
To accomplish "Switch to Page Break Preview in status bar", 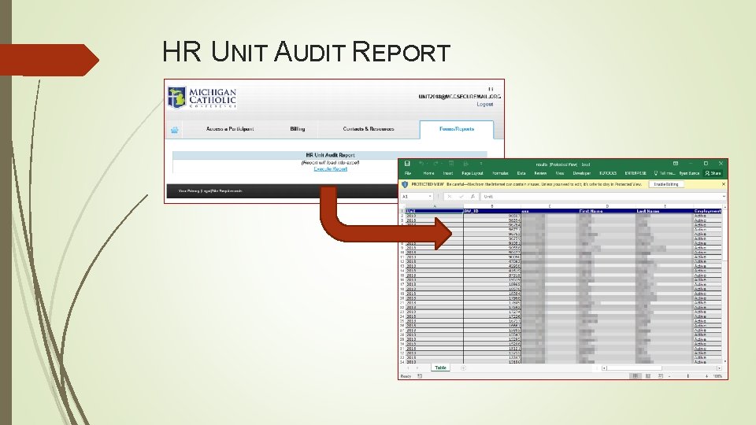I will point(661,376).
